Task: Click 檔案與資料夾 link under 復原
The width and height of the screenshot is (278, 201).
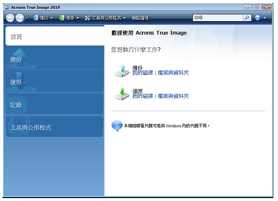Action: click(173, 96)
